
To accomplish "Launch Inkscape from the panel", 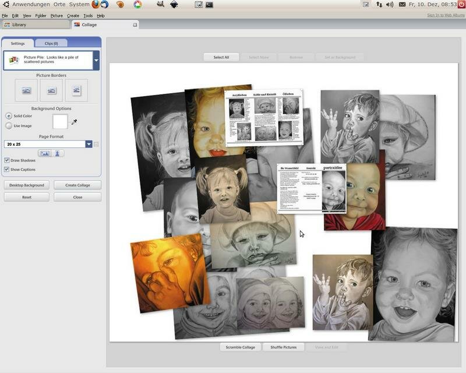I will pos(174,4).
